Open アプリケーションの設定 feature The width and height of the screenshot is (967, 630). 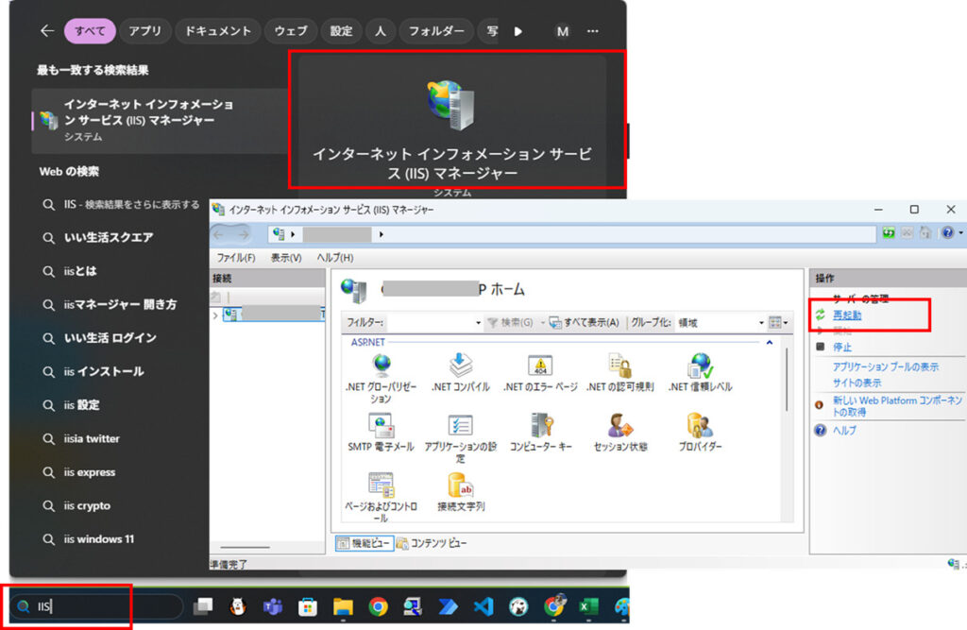(460, 437)
